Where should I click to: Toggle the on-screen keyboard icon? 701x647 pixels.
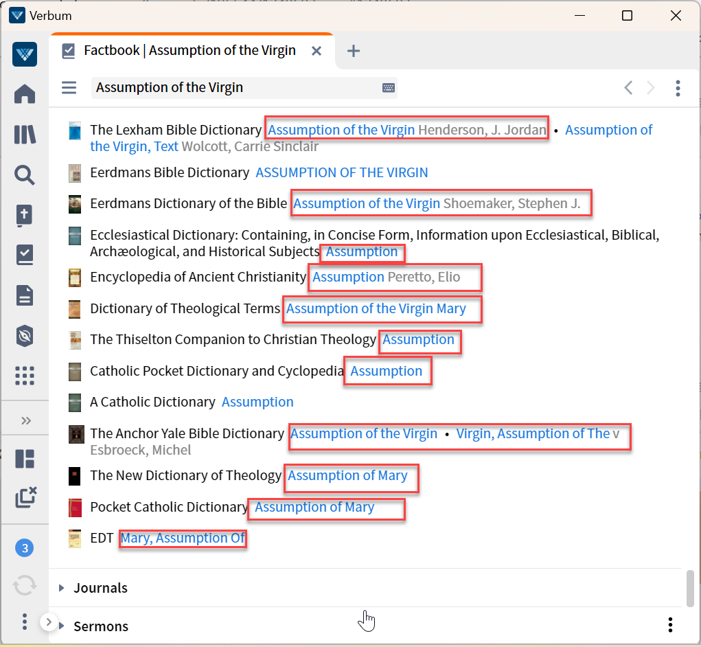coord(389,88)
